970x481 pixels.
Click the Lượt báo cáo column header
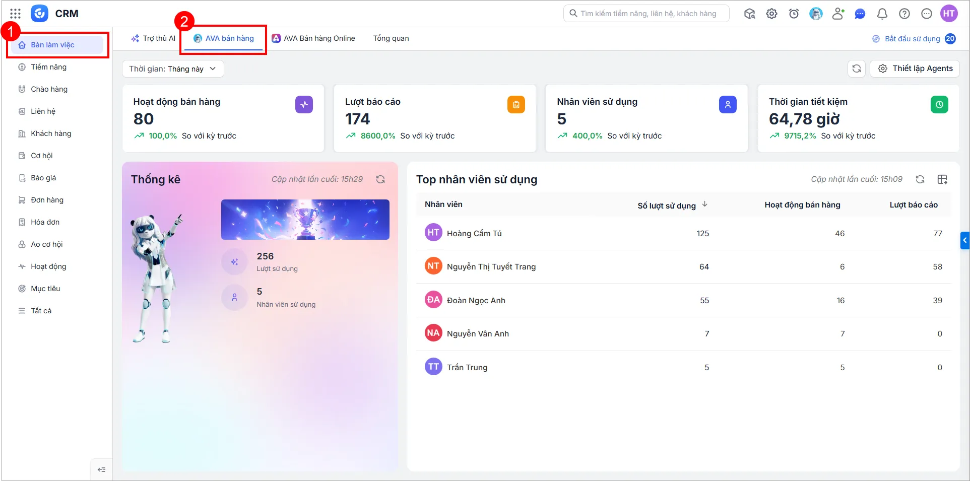[x=914, y=204]
